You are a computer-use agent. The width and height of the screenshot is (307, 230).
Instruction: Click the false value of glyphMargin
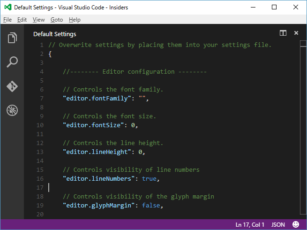(x=151, y=205)
